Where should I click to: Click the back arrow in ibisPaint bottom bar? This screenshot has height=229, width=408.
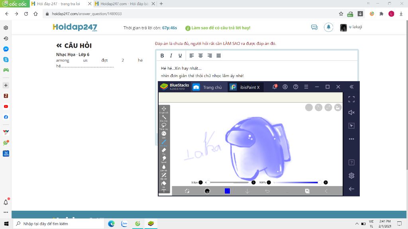point(327,191)
